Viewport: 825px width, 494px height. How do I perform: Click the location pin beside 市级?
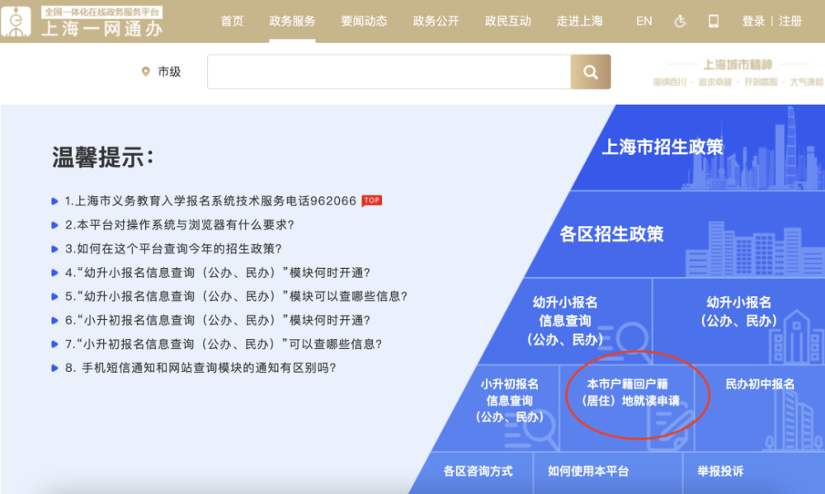(x=146, y=72)
